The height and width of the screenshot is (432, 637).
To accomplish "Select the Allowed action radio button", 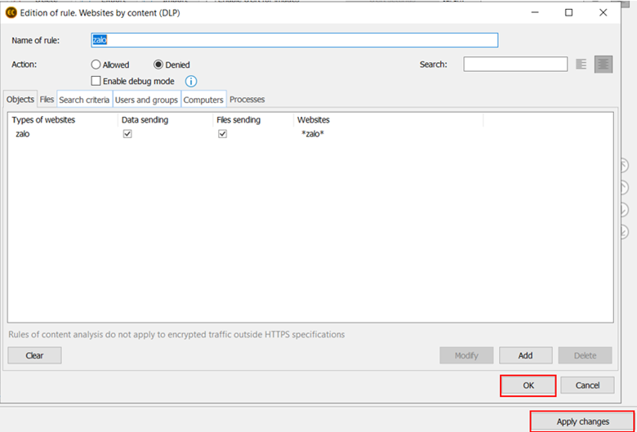I will [x=96, y=65].
